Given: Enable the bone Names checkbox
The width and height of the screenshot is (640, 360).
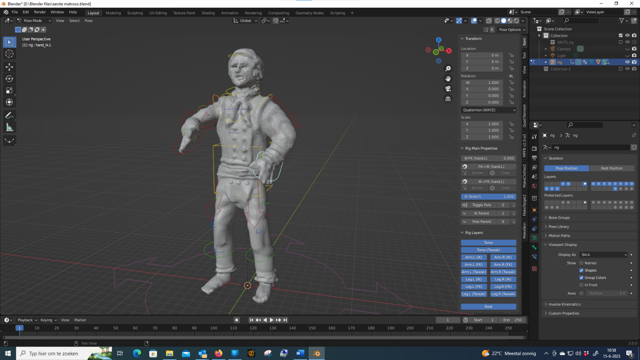Looking at the screenshot, I should [x=581, y=263].
